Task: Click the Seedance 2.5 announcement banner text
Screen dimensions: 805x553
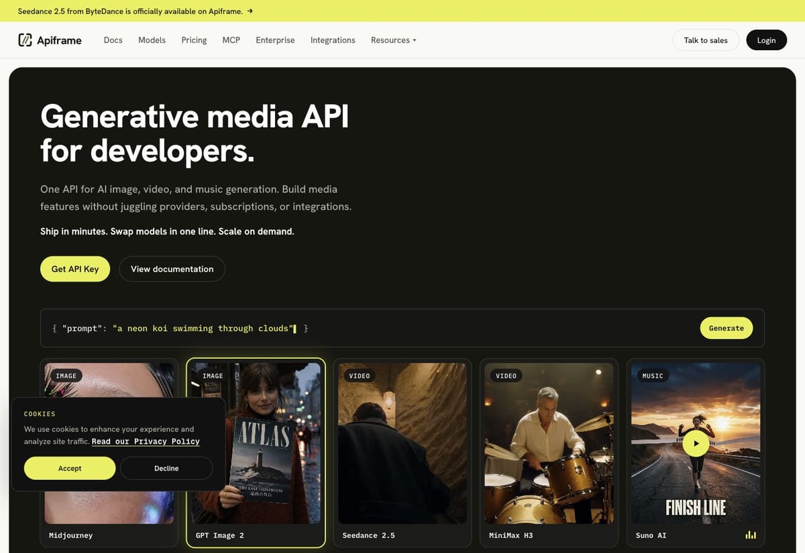Action: point(130,11)
